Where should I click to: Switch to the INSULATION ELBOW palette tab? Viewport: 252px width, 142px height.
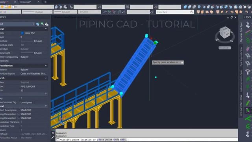click(241, 105)
